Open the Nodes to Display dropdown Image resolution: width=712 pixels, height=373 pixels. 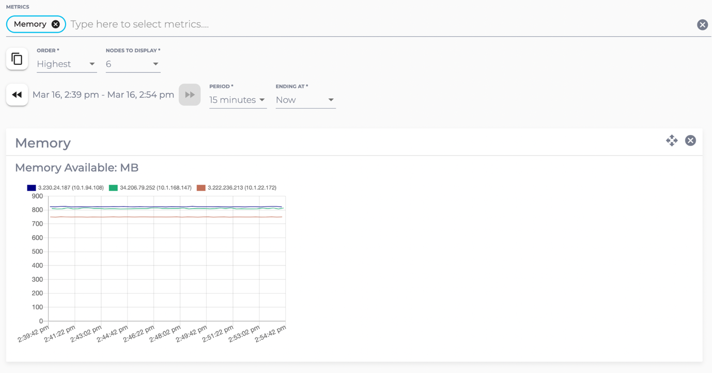[x=133, y=64]
